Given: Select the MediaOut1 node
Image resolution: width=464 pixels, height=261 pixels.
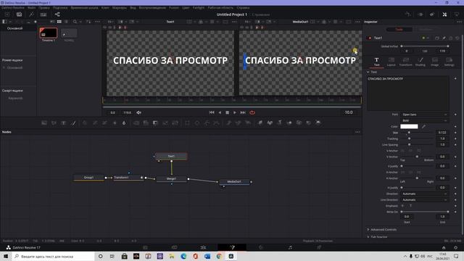Looking at the screenshot, I should click(234, 181).
